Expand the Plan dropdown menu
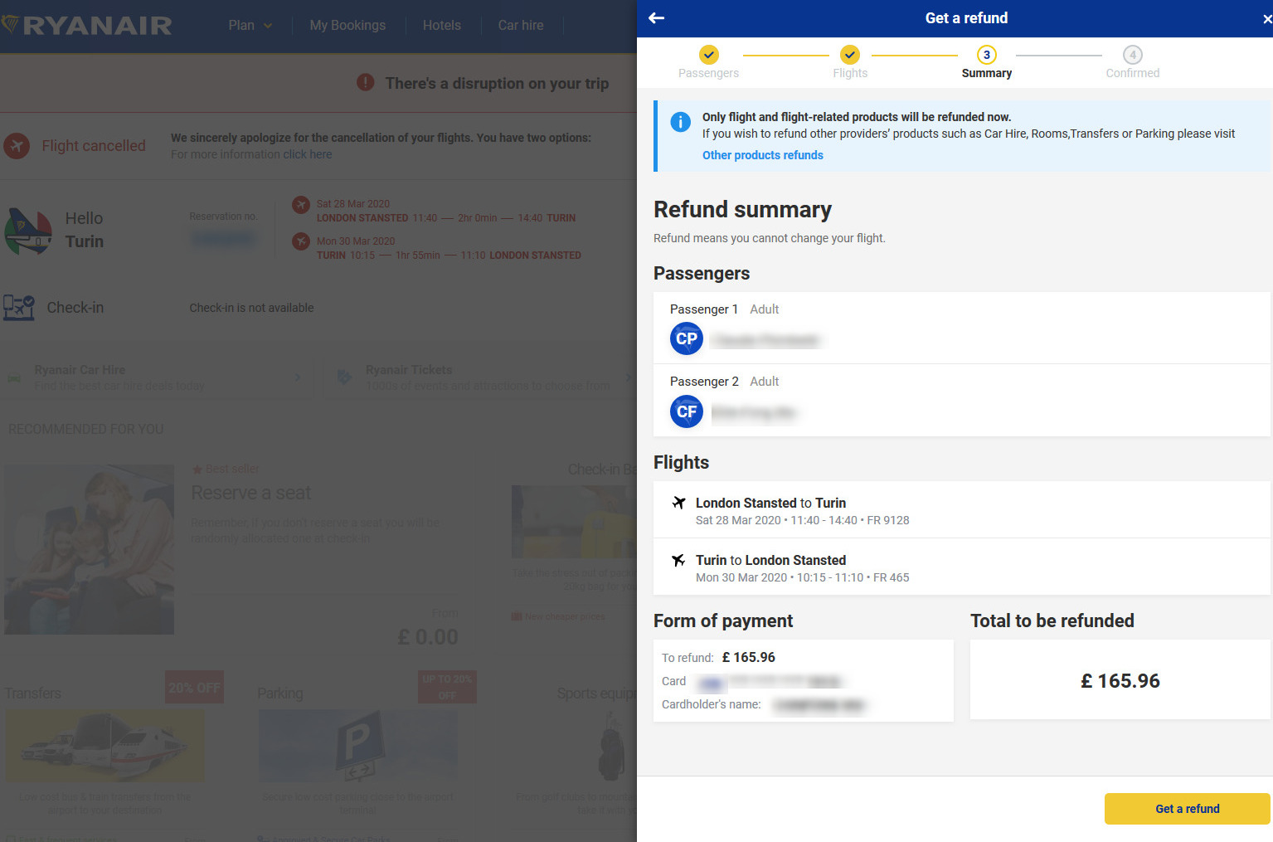The height and width of the screenshot is (842, 1273). [x=250, y=26]
